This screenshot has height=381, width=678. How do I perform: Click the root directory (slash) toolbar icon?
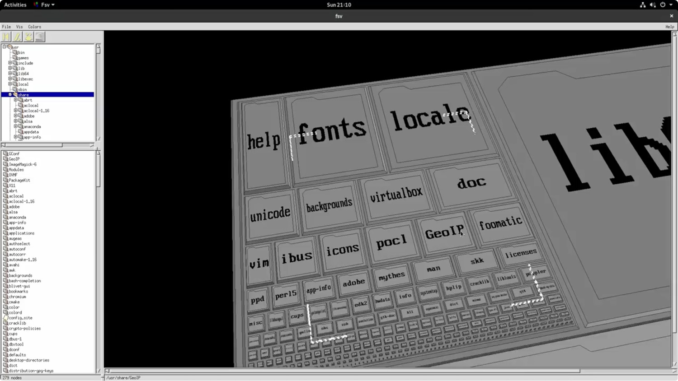[x=17, y=37]
